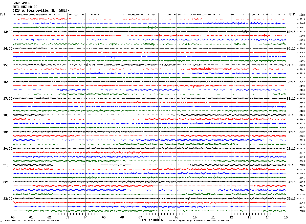Click the 22:15 UTC time label
306x224 pixels.
[x=291, y=82]
